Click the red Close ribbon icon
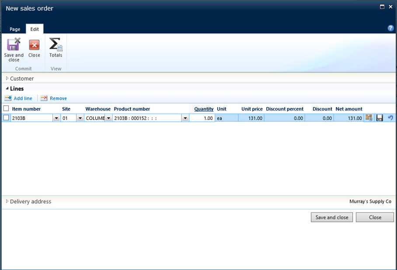 tap(34, 45)
